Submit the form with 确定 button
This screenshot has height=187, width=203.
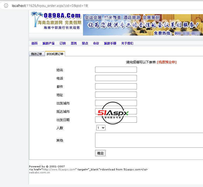(100, 153)
